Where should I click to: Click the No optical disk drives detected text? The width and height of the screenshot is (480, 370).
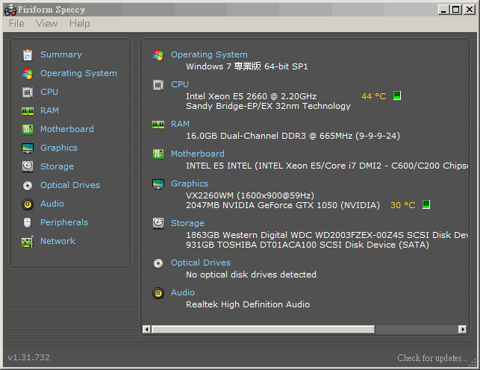pyautogui.click(x=251, y=275)
